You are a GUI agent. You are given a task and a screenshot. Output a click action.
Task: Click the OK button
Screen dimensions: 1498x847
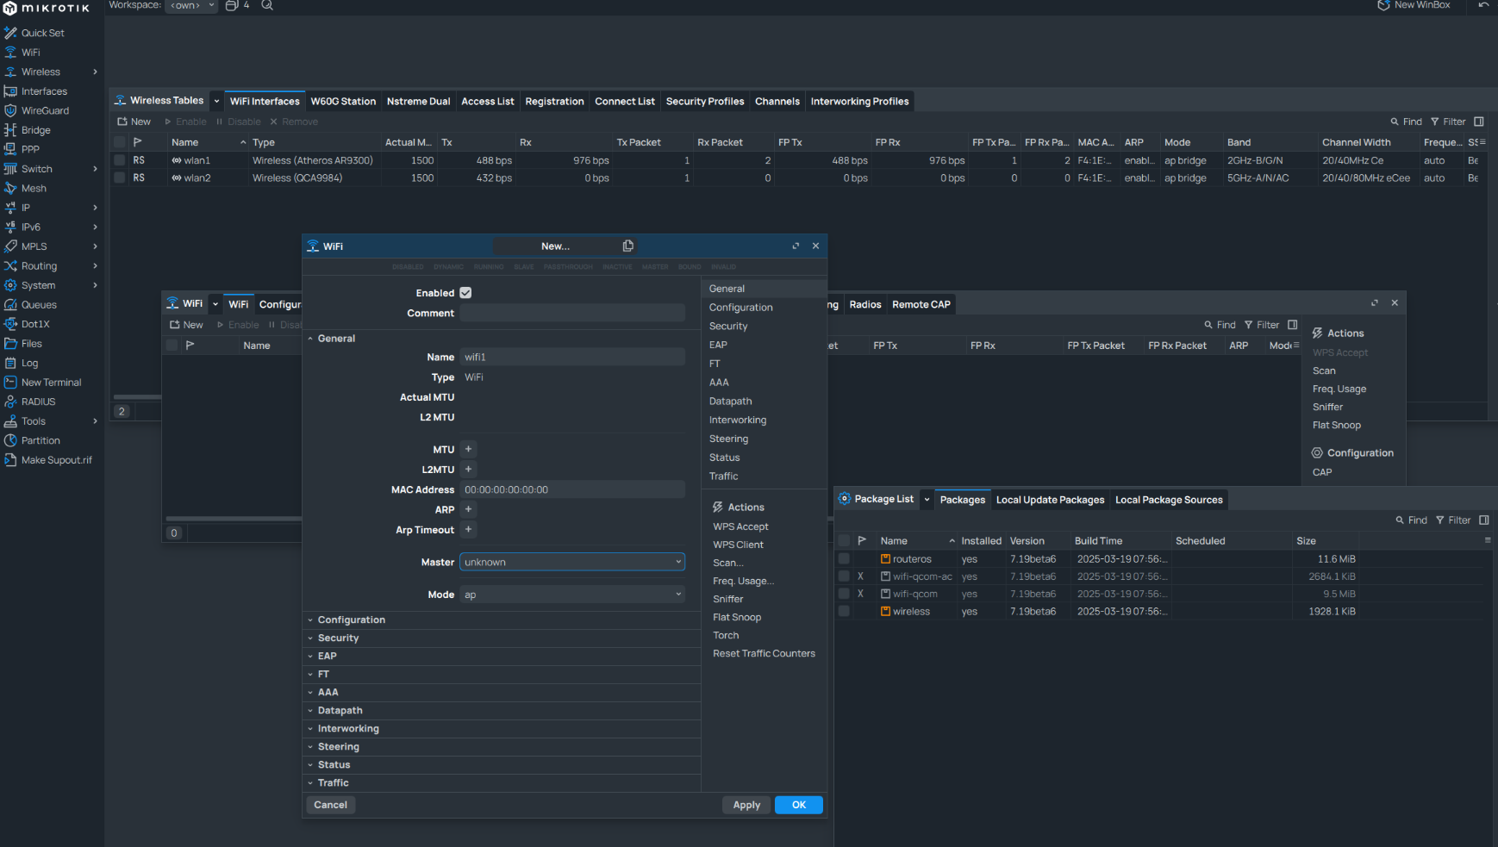pos(799,805)
